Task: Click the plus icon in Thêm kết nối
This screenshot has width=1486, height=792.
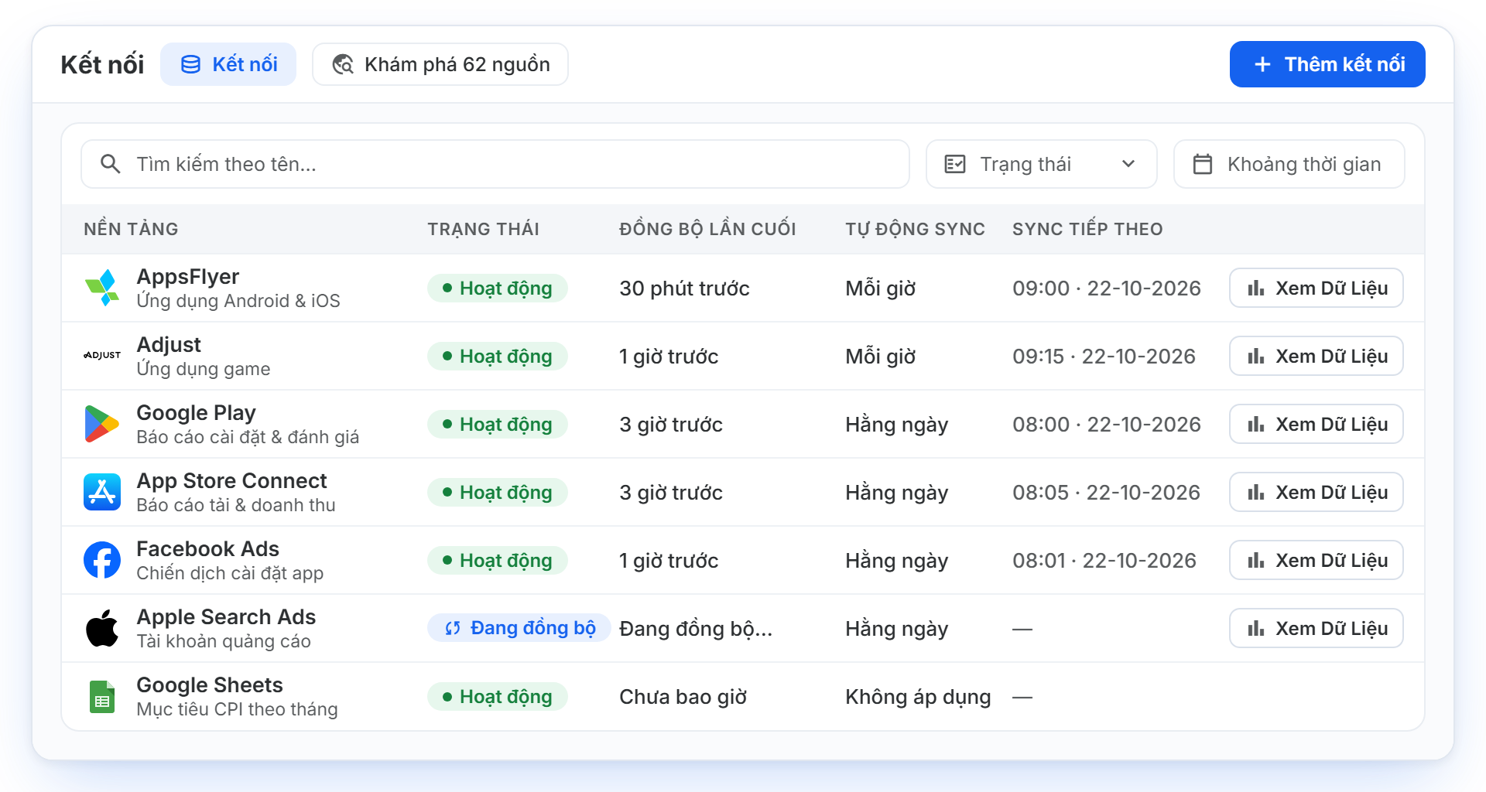Action: click(1262, 64)
